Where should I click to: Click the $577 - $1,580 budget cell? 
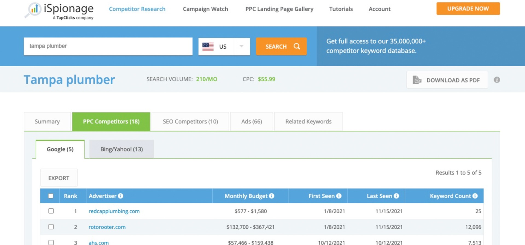[251, 211]
